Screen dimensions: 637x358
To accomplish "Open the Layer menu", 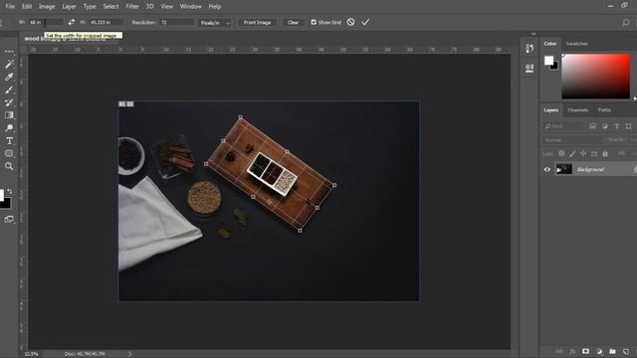I will pos(69,7).
